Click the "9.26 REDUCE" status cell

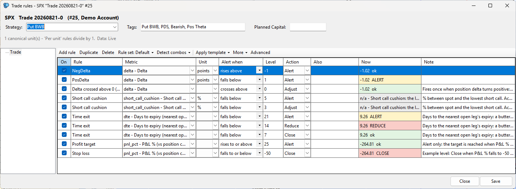390,126
